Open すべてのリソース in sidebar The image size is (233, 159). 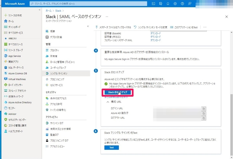[13, 44]
